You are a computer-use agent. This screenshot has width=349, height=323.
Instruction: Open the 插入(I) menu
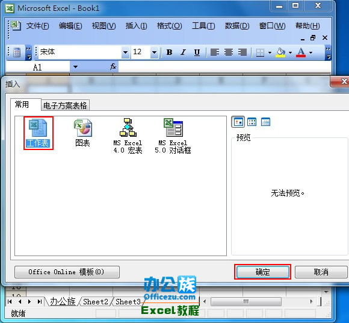(136, 26)
